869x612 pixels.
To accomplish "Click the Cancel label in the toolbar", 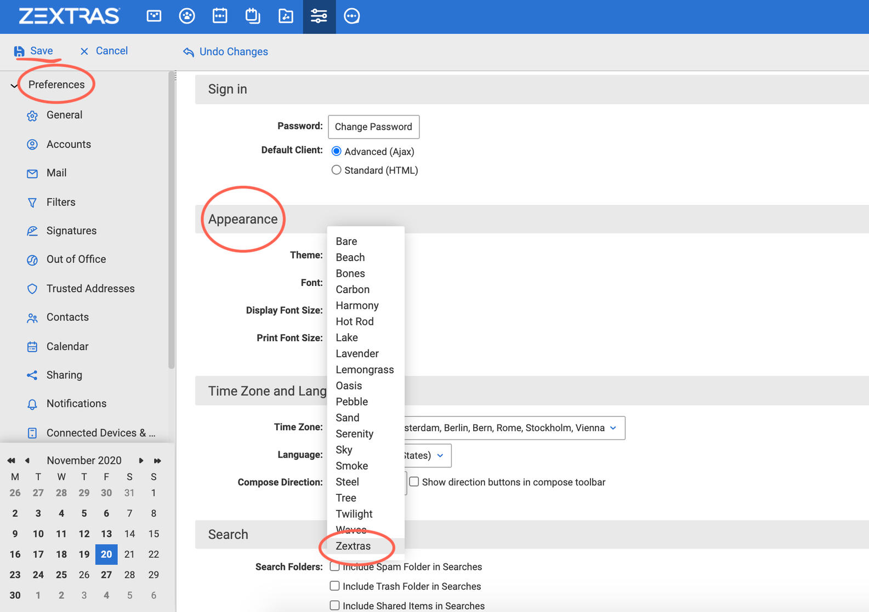I will coord(112,51).
